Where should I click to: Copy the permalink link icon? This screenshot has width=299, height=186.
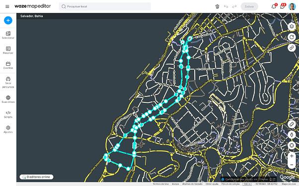tap(292, 47)
